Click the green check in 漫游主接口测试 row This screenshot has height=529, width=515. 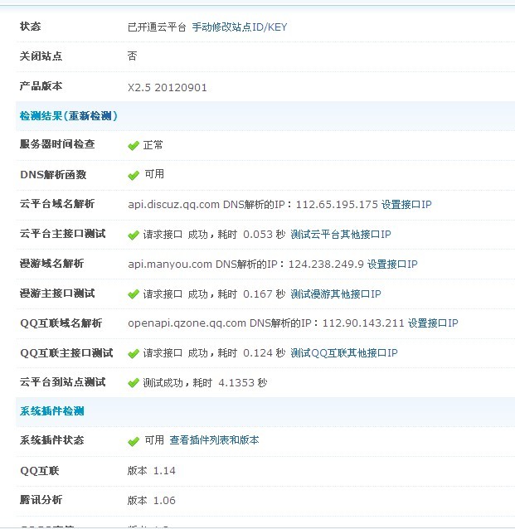(x=134, y=294)
